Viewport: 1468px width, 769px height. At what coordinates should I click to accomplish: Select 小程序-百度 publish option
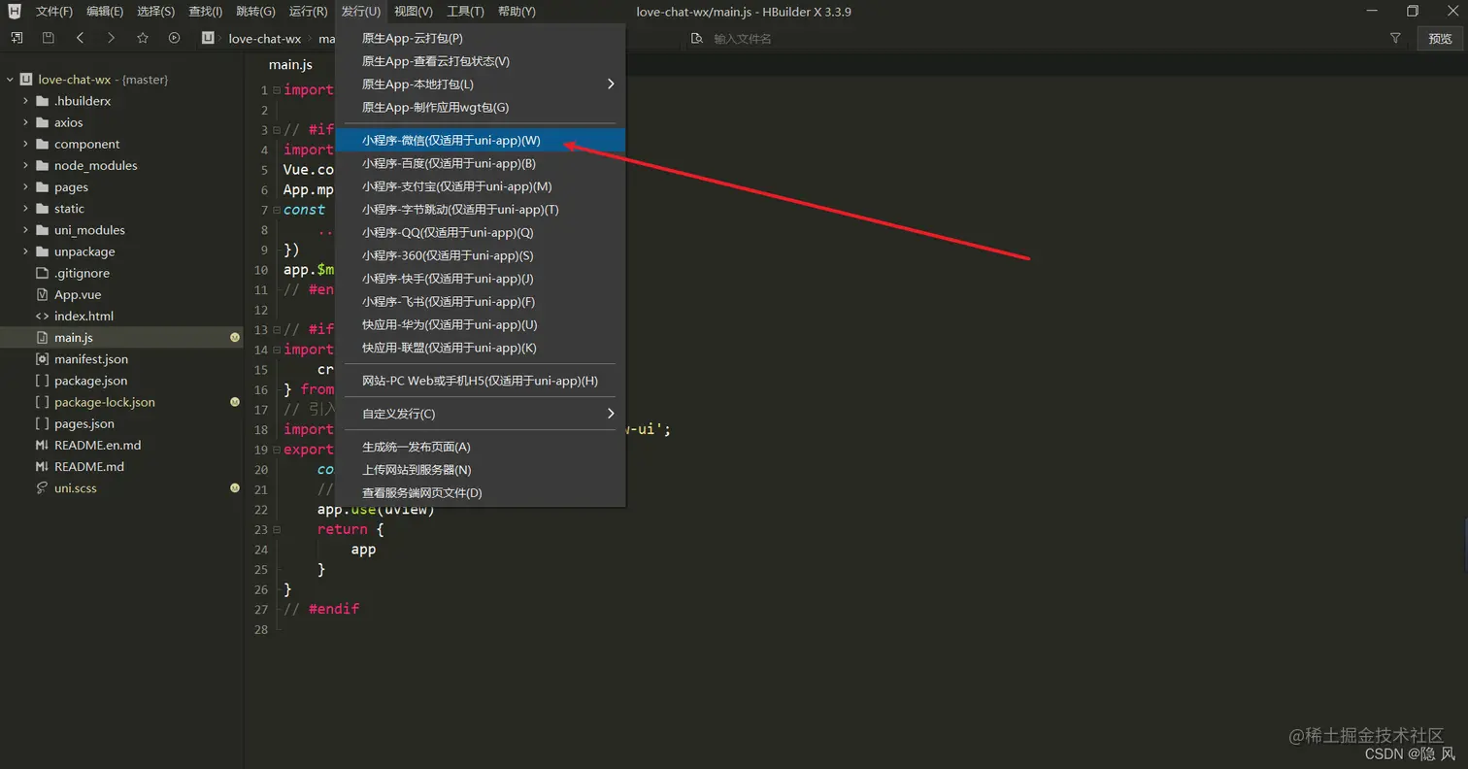481,164
